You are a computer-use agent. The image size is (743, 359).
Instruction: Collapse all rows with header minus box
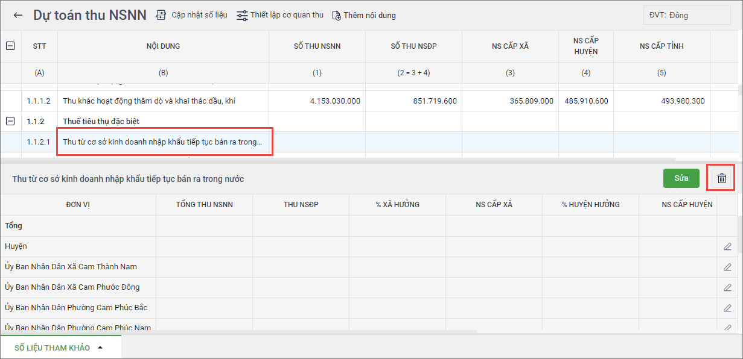tap(10, 46)
